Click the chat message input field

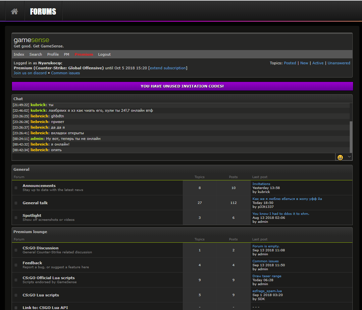(172, 157)
